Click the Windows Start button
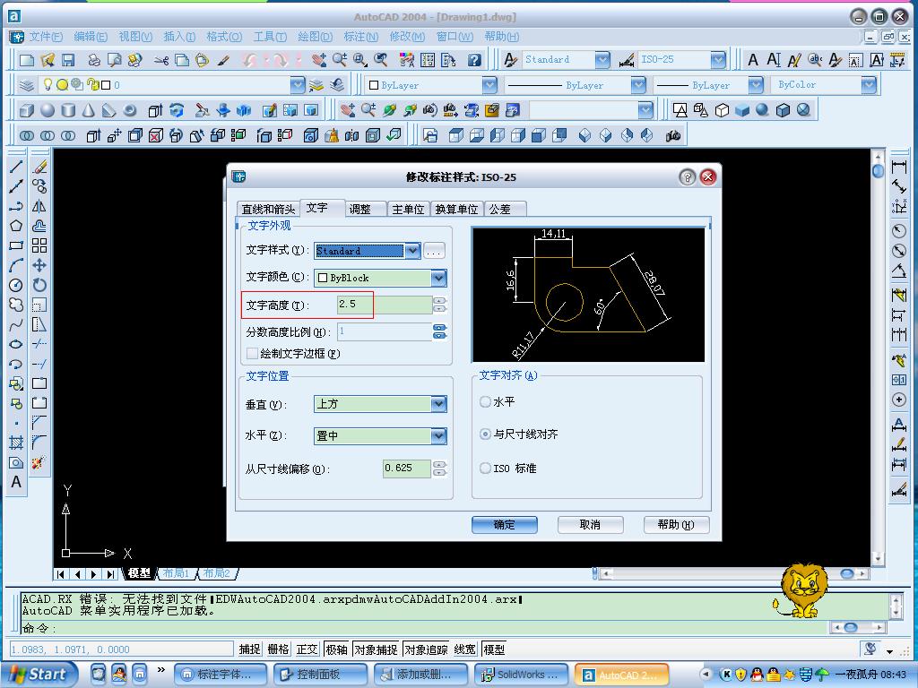 click(38, 675)
